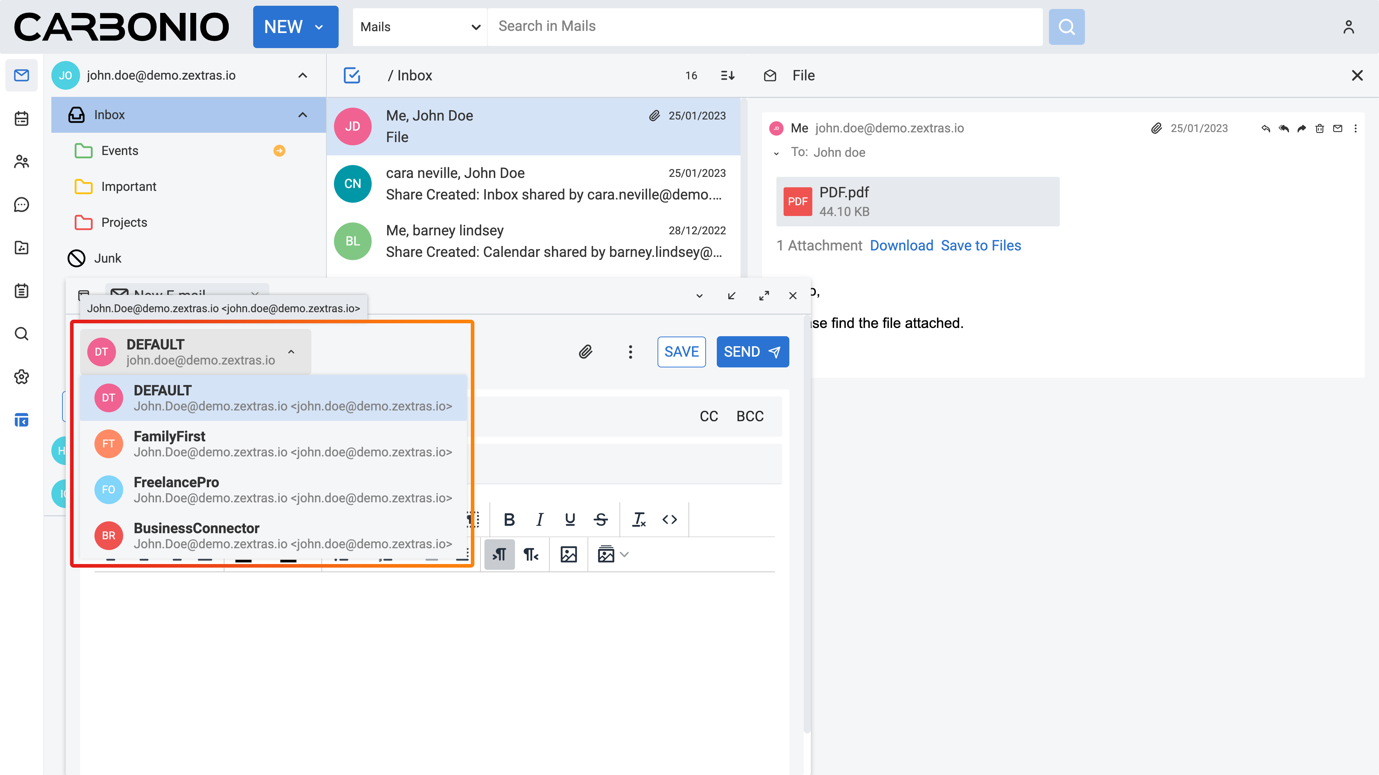1379x775 pixels.
Task: Open the Mails module dropdown beside the search field
Action: pyautogui.click(x=420, y=27)
